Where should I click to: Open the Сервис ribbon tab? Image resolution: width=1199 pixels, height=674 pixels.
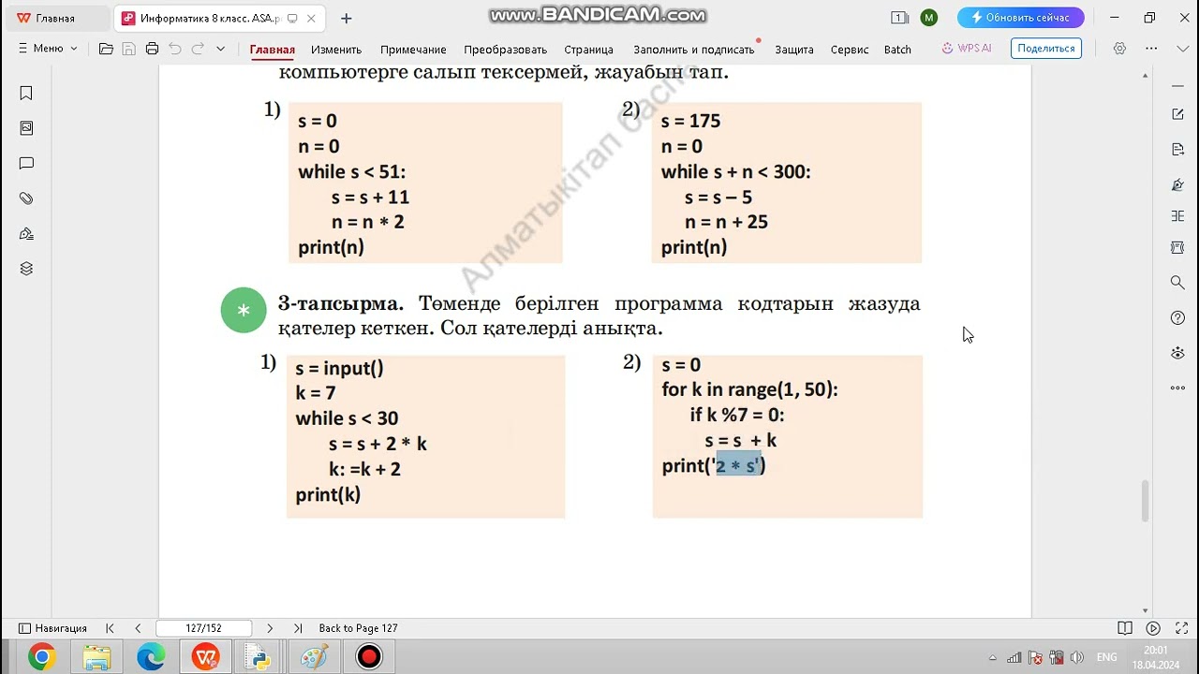pyautogui.click(x=850, y=50)
